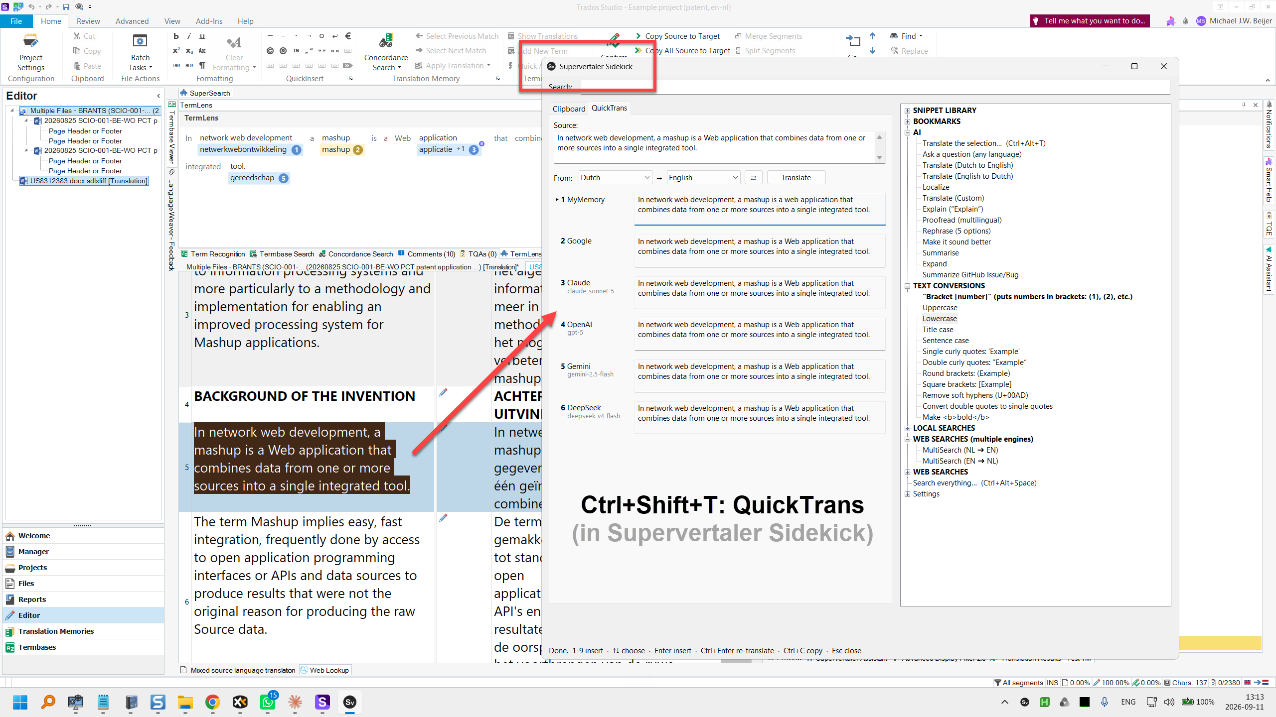The image size is (1276, 717).
Task: Click the Batch Tasks icon
Action: point(140,41)
